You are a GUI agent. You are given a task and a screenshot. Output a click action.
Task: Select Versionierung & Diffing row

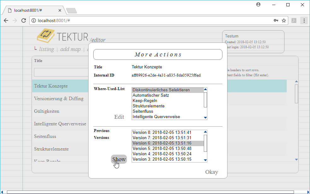coord(59,99)
